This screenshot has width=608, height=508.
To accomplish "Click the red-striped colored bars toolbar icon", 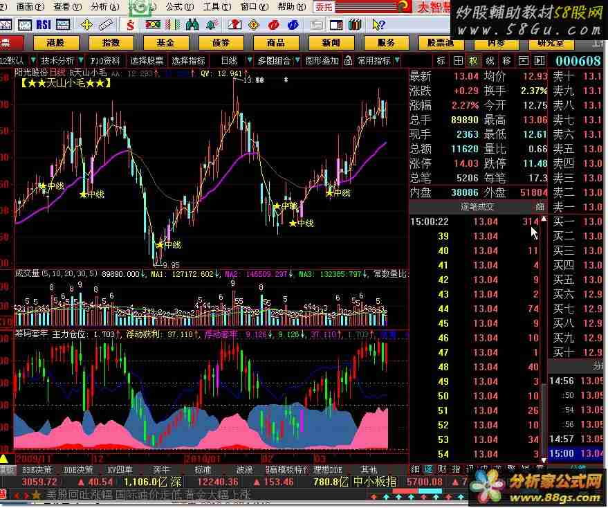I will 172,25.
